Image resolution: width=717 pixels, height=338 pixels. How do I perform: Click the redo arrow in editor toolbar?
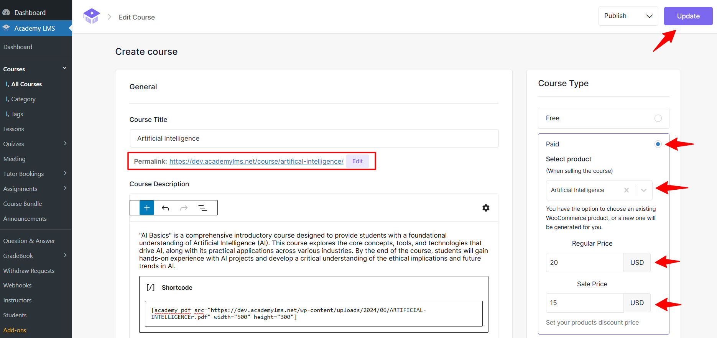pos(184,208)
